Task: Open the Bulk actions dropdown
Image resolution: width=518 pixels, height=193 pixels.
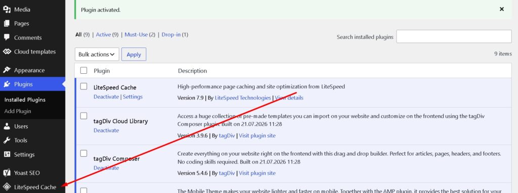Action: pos(97,55)
